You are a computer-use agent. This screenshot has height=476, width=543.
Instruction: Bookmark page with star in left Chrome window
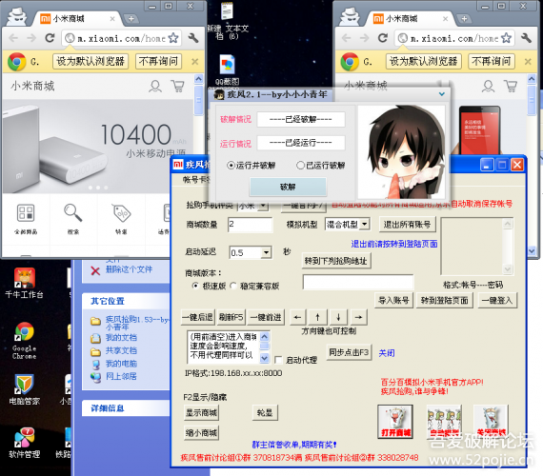point(173,38)
